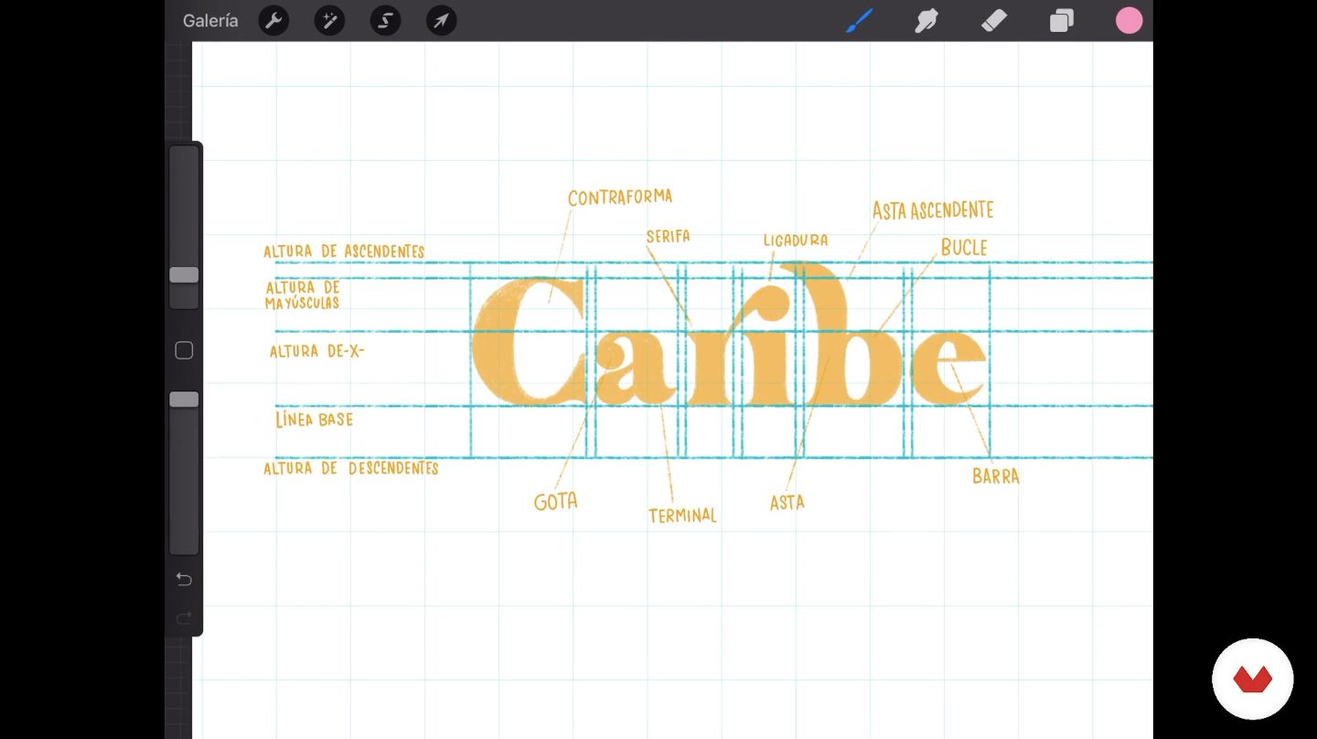Viewport: 1317px width, 739px height.
Task: Click the 'BARRA' label on canvas
Action: point(996,477)
